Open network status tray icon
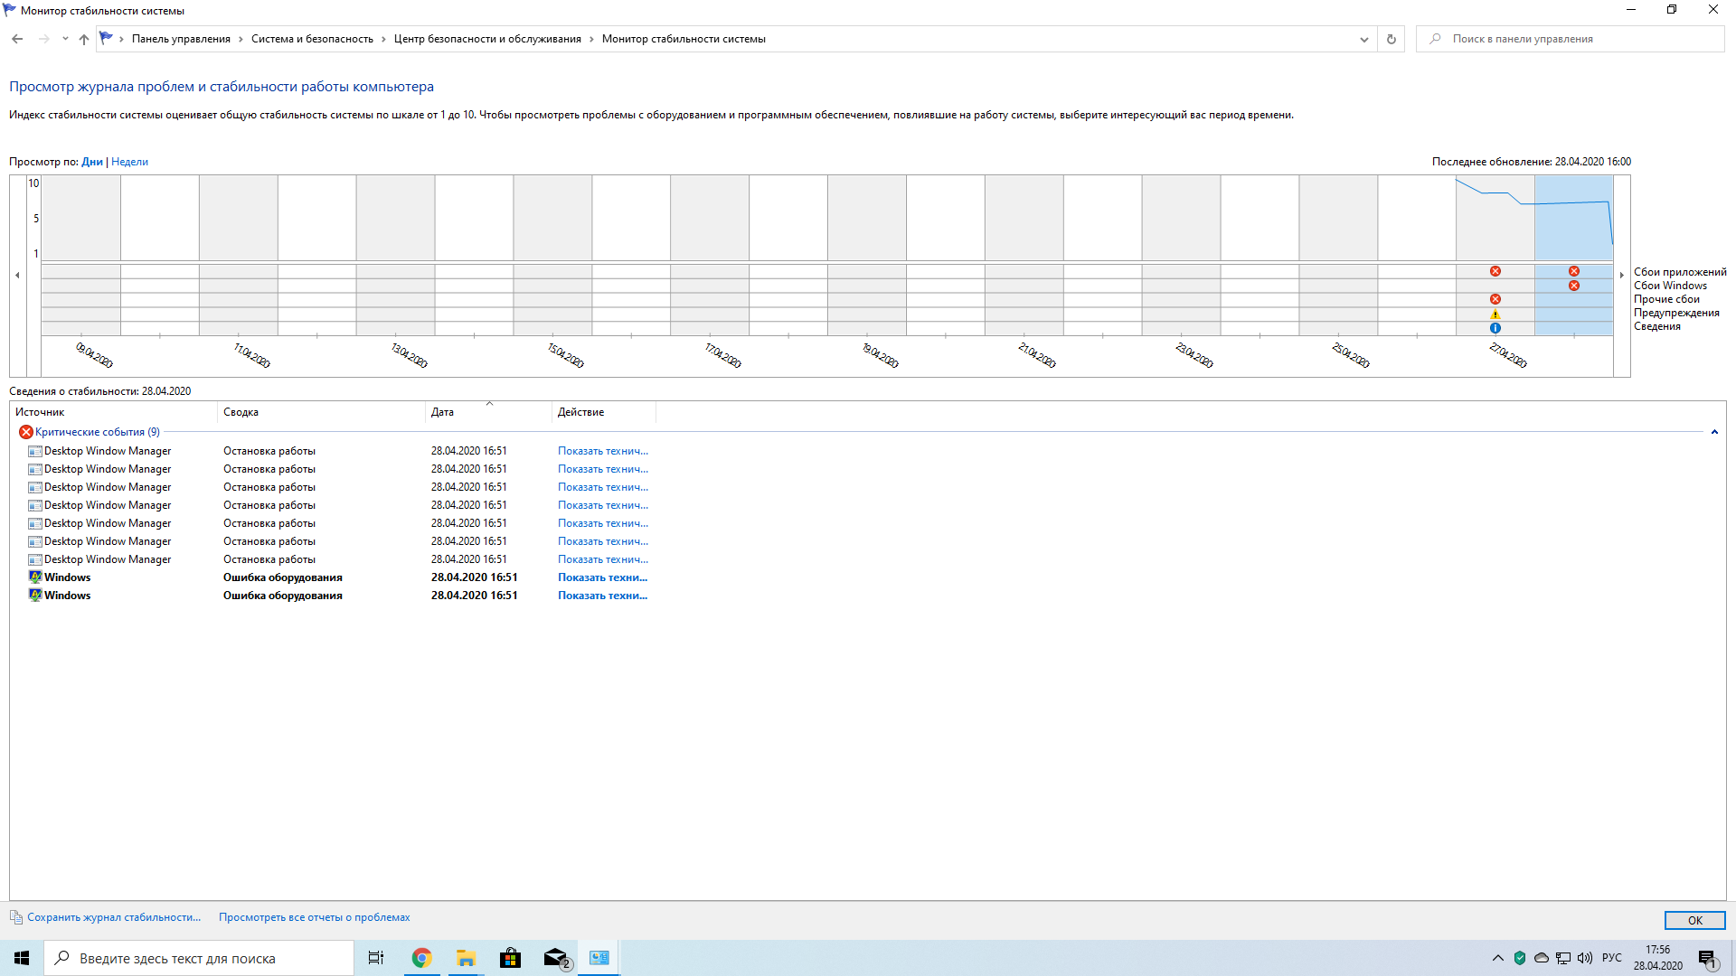This screenshot has height=976, width=1736. click(x=1563, y=958)
